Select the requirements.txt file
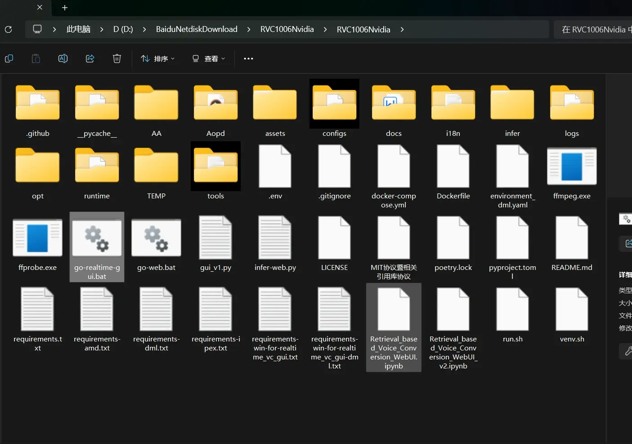Screen dimensions: 632x444 point(38,320)
